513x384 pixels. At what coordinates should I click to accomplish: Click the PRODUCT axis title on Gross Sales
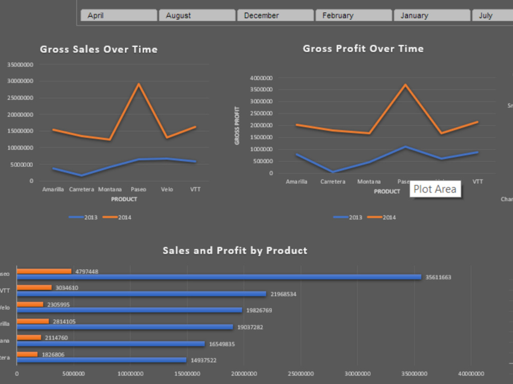[124, 199]
